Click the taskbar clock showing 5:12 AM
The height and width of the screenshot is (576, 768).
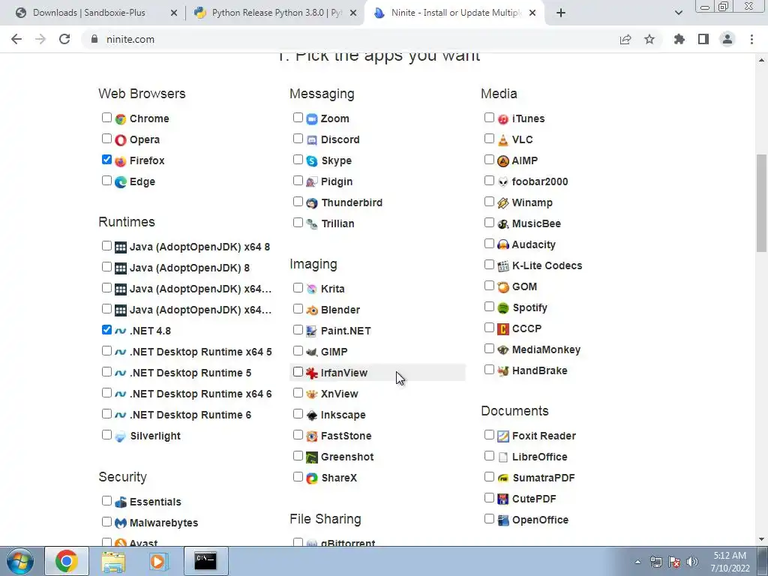coord(730,562)
